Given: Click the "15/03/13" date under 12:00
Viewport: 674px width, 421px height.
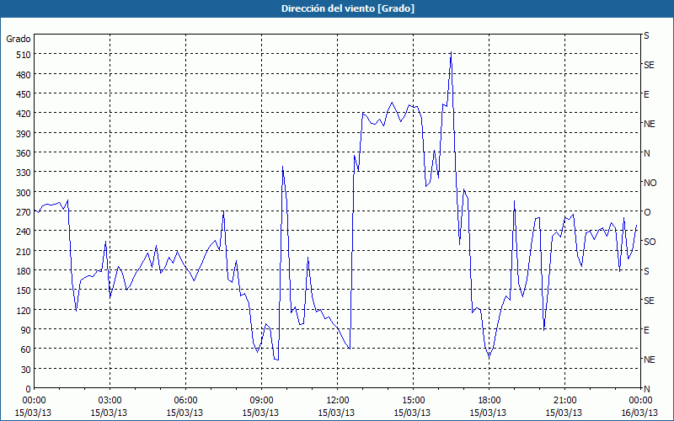Looking at the screenshot, I should (336, 413).
